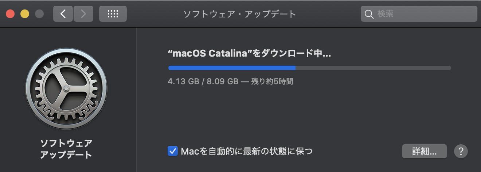Click the forward navigation arrow
This screenshot has height=172, width=481.
coord(83,14)
